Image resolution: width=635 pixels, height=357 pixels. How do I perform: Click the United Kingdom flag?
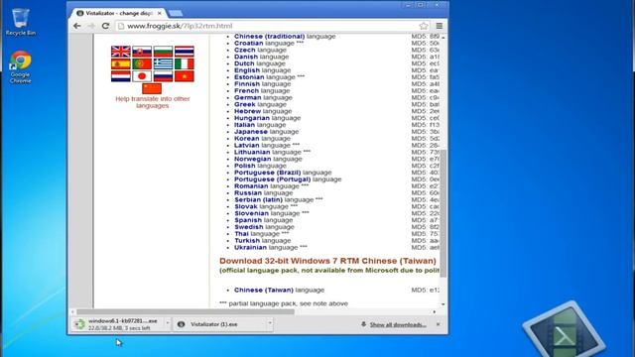121,52
